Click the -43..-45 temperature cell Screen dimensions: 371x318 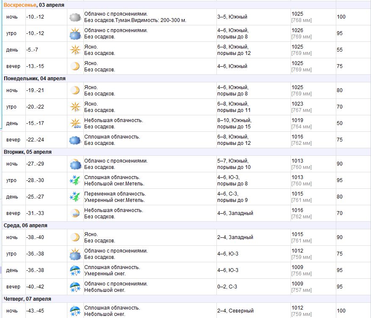[35, 311]
